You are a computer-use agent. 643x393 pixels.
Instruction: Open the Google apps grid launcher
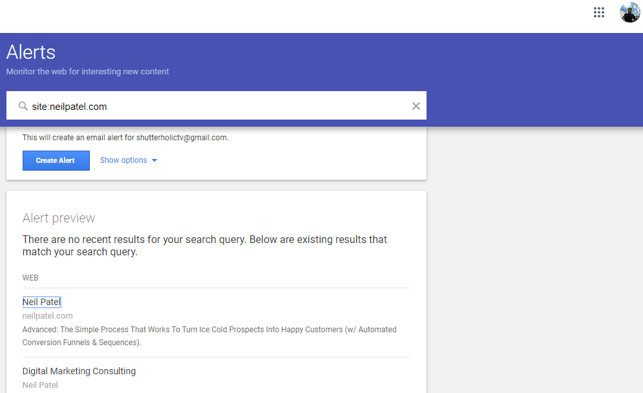click(598, 12)
